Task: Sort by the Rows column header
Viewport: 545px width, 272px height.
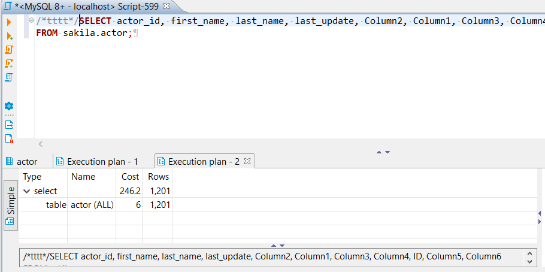Action: [157, 177]
